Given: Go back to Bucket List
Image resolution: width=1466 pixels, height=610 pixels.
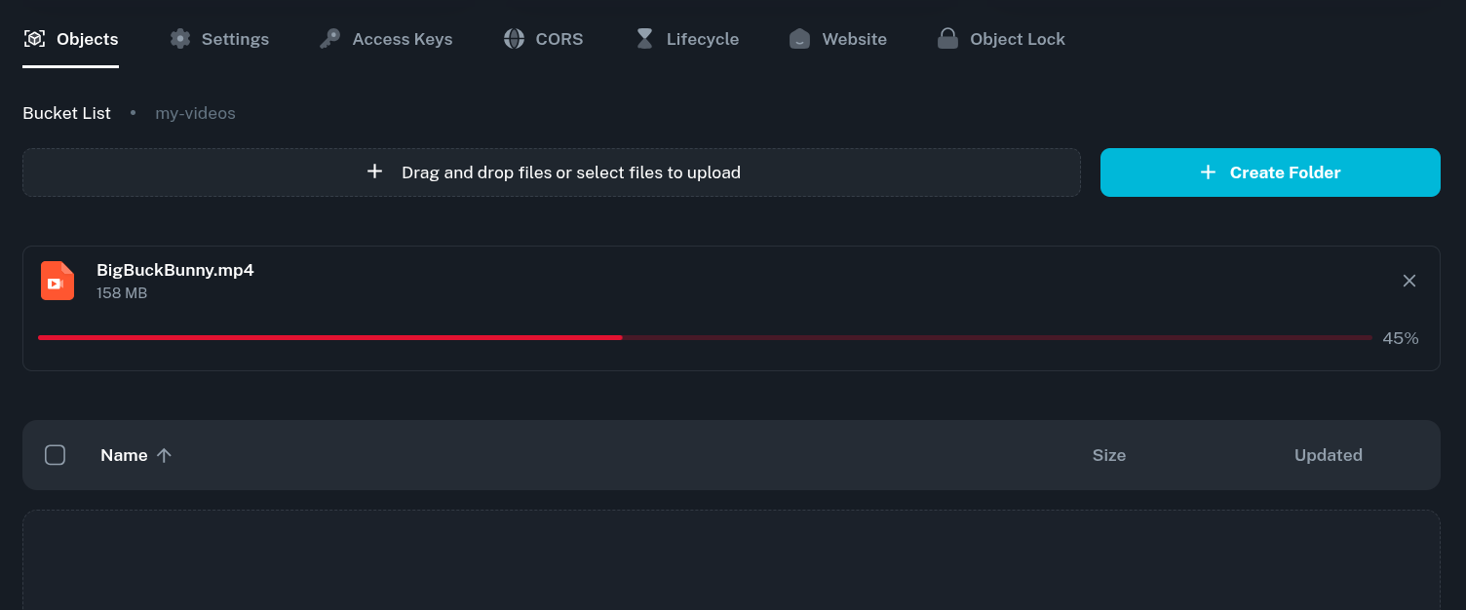Looking at the screenshot, I should click(66, 113).
